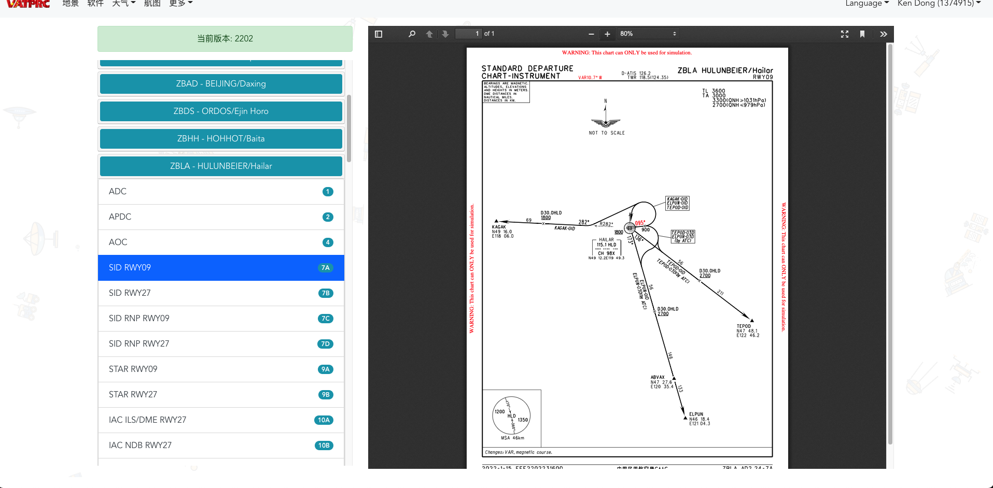The height and width of the screenshot is (488, 993).
Task: Expand ZBHH - HOHHOT/Baita airport
Action: click(221, 139)
